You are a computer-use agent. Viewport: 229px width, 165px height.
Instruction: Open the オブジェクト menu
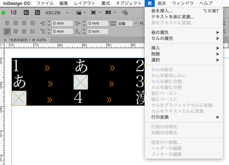[128, 3]
